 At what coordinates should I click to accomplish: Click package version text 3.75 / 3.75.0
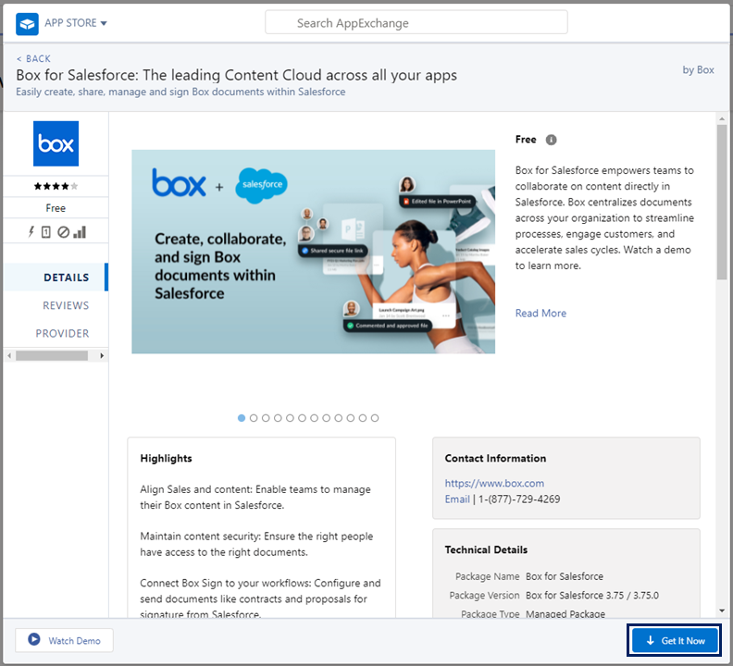point(632,596)
